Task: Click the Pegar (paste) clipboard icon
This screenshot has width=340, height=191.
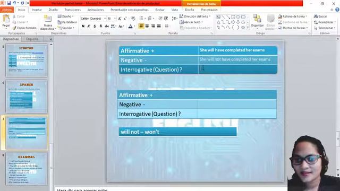Action: (6, 19)
